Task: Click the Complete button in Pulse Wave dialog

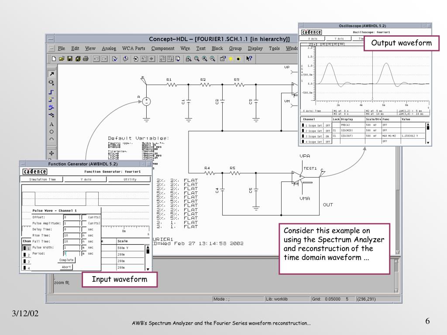Action: coord(66,260)
